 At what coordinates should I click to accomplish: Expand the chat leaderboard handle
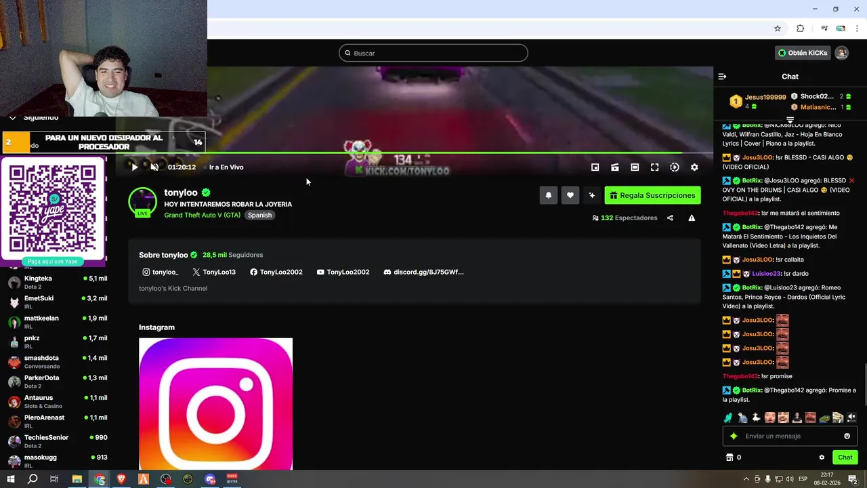pos(790,120)
